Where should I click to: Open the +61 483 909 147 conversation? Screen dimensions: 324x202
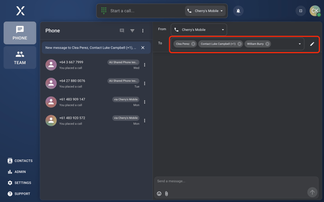coord(96,102)
